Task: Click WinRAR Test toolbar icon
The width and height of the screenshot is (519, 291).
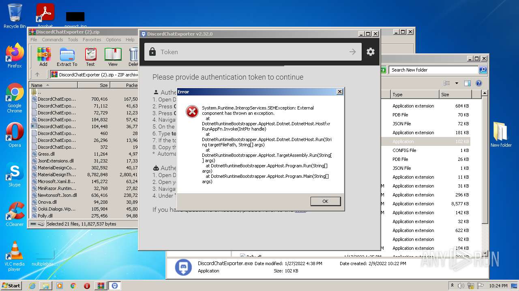Action: (x=90, y=57)
